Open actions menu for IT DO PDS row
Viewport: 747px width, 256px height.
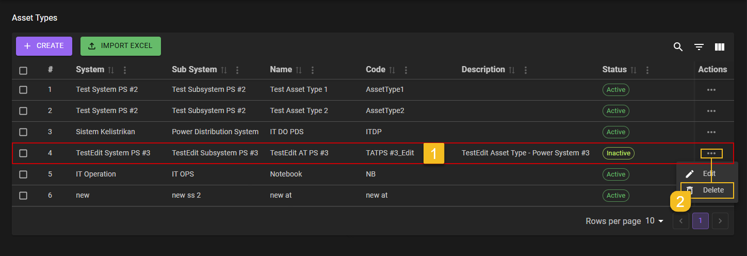tap(711, 132)
